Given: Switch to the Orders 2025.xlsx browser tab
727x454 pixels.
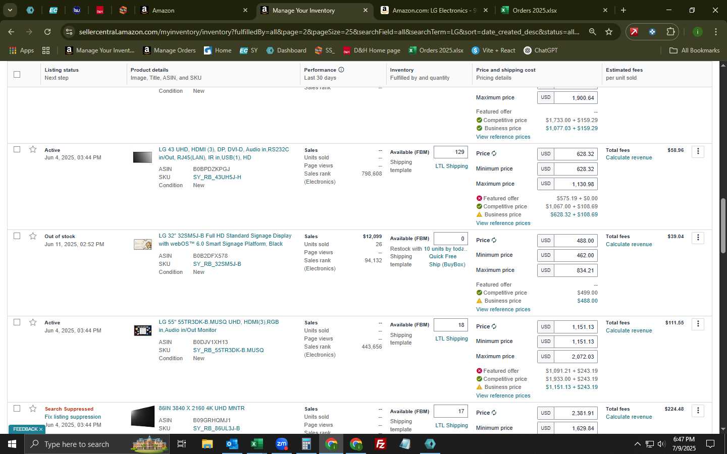Looking at the screenshot, I should (554, 10).
